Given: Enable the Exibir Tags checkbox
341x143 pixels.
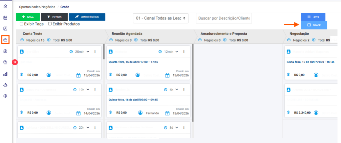Looking at the screenshot, I should coord(22,24).
